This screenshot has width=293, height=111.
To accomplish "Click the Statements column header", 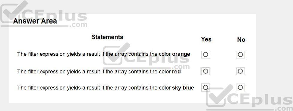I will pyautogui.click(x=107, y=37).
